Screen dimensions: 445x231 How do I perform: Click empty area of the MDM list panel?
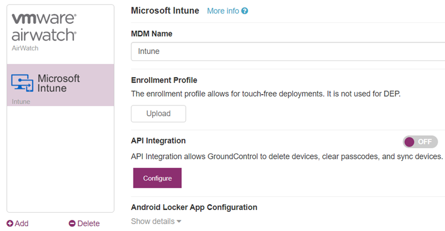point(61,159)
